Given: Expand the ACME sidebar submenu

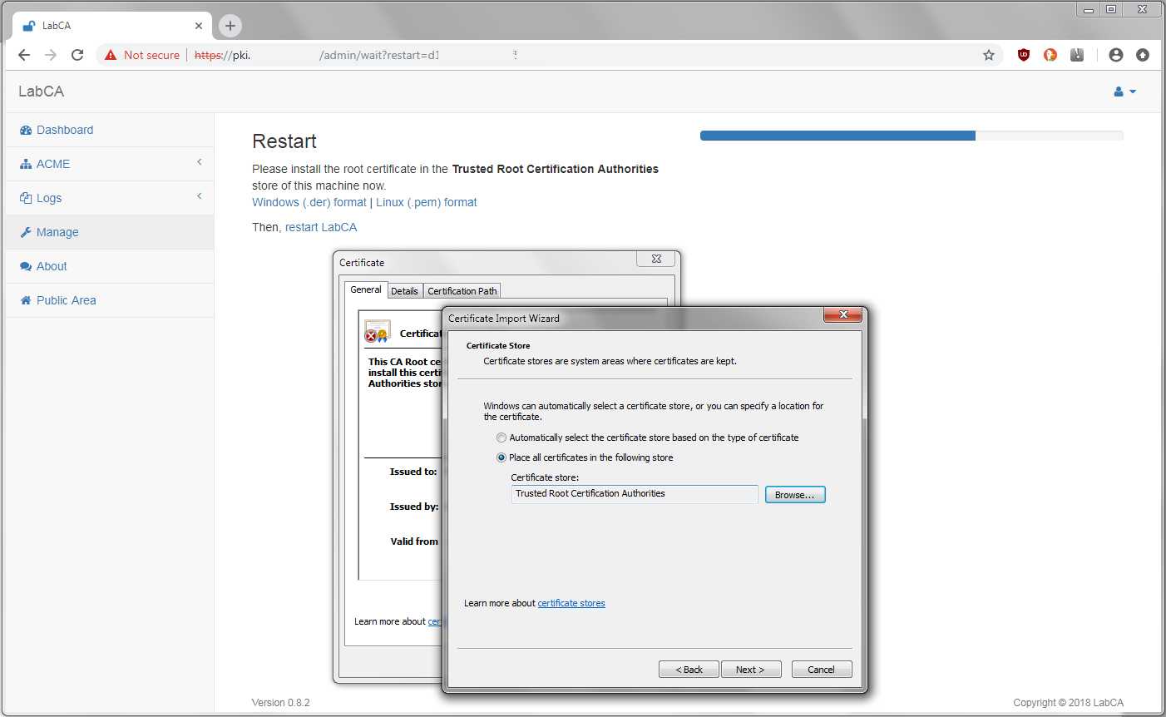Looking at the screenshot, I should [199, 164].
